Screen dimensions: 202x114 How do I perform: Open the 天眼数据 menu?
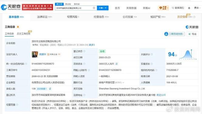click(x=131, y=8)
